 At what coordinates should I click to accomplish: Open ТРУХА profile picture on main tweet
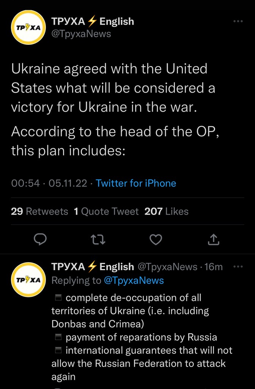(28, 27)
